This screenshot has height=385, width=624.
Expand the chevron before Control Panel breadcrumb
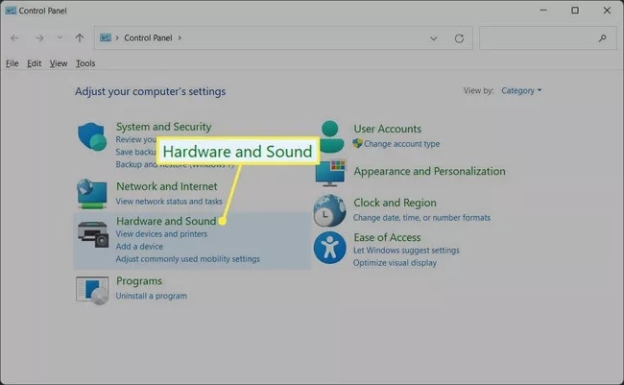tap(117, 37)
